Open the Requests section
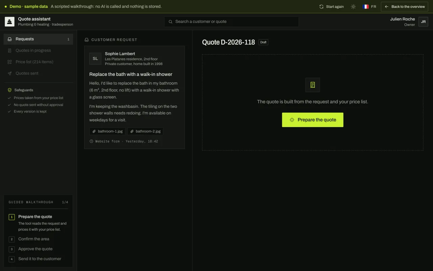The height and width of the screenshot is (271, 433). [38, 39]
